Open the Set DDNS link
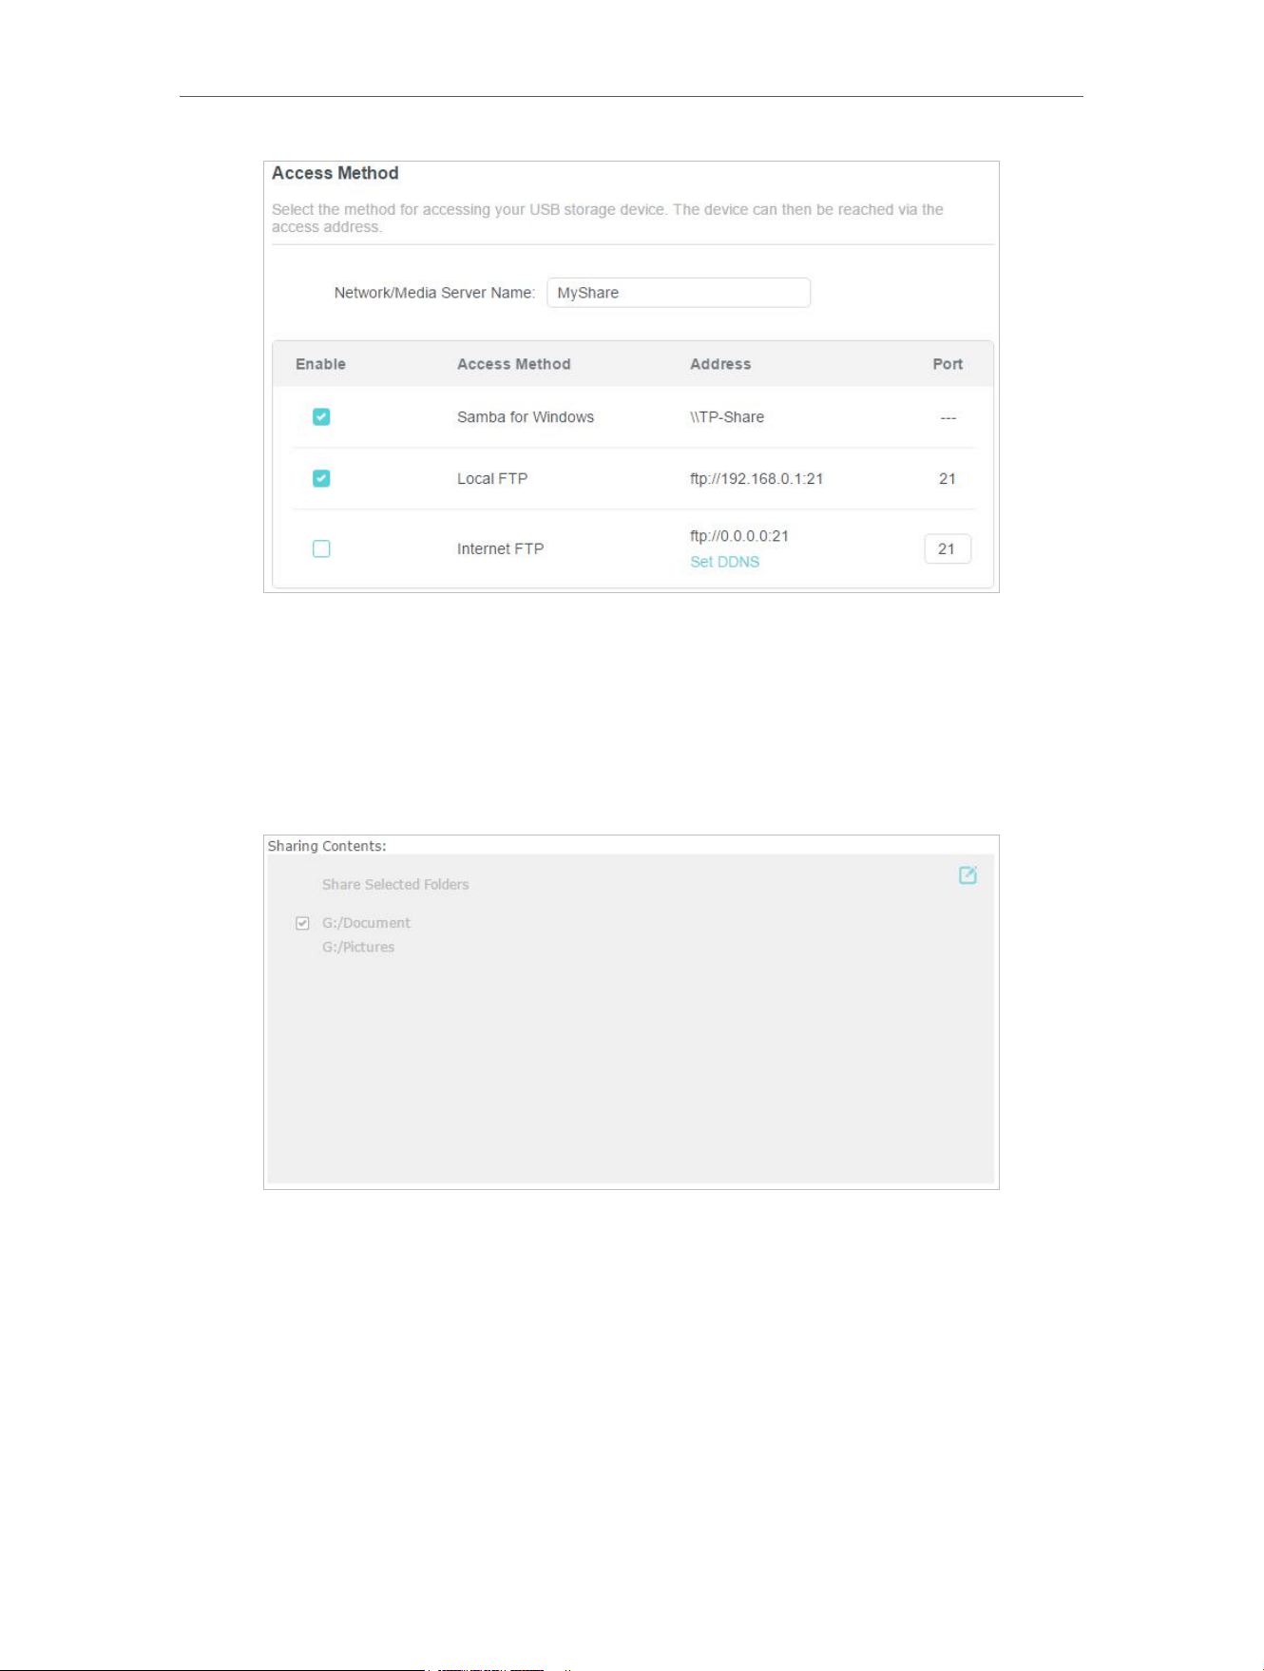 tap(724, 562)
